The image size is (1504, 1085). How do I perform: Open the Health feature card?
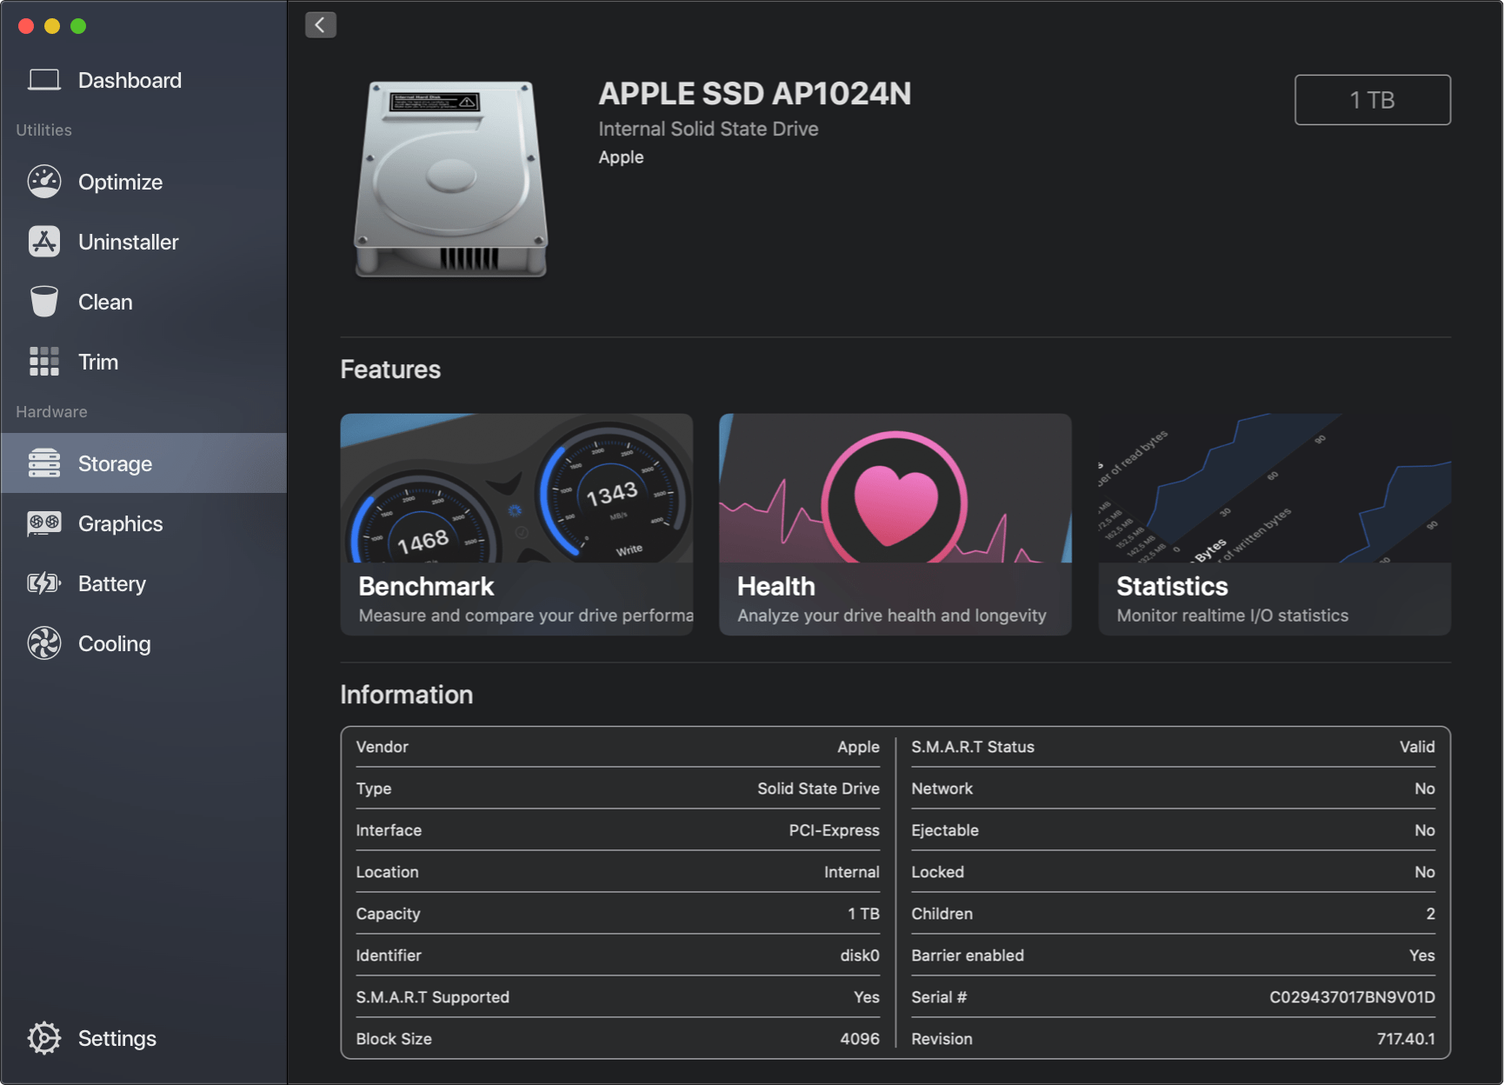[x=895, y=524]
